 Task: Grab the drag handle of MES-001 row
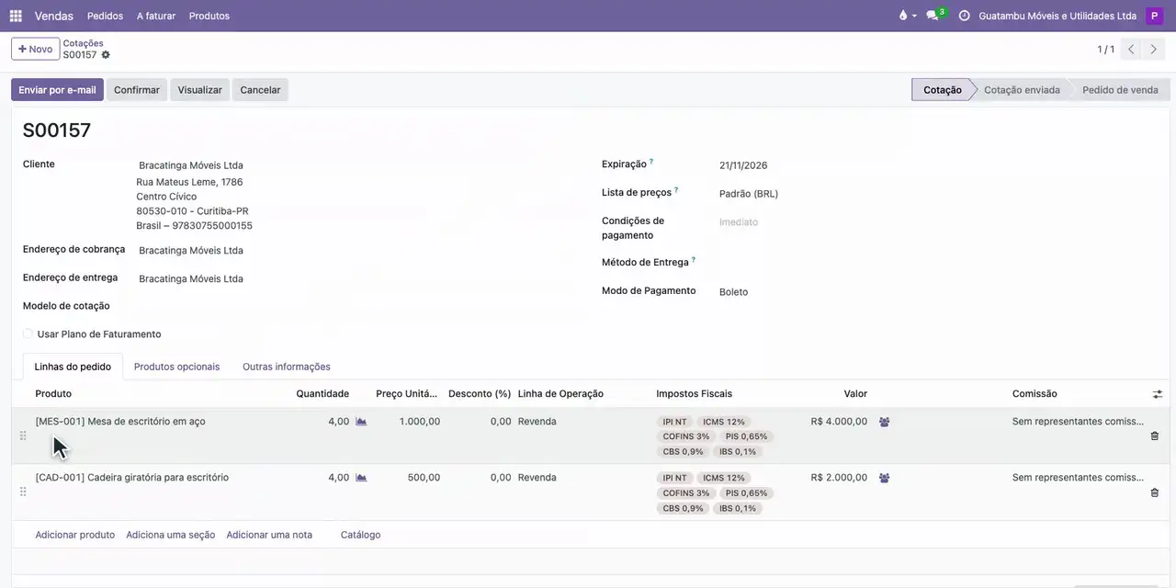tap(23, 435)
